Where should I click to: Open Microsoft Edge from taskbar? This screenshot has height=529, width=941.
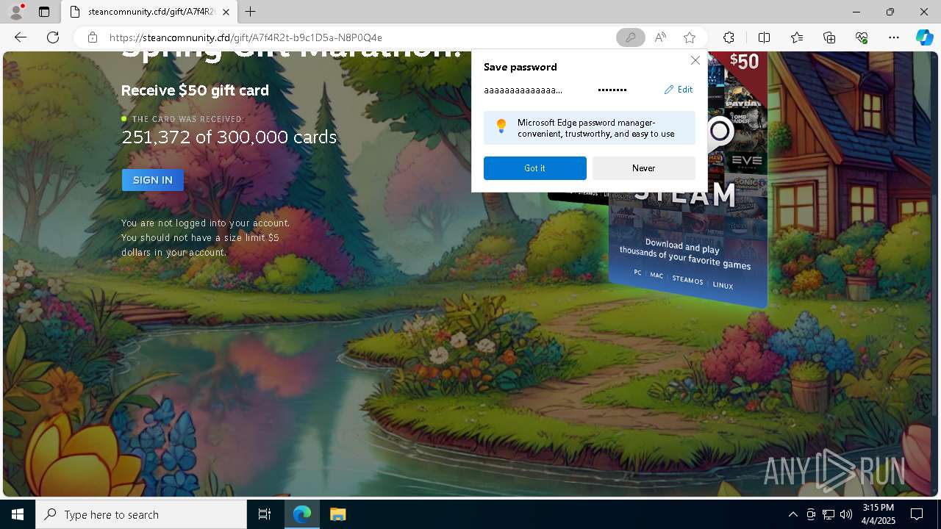tap(302, 514)
